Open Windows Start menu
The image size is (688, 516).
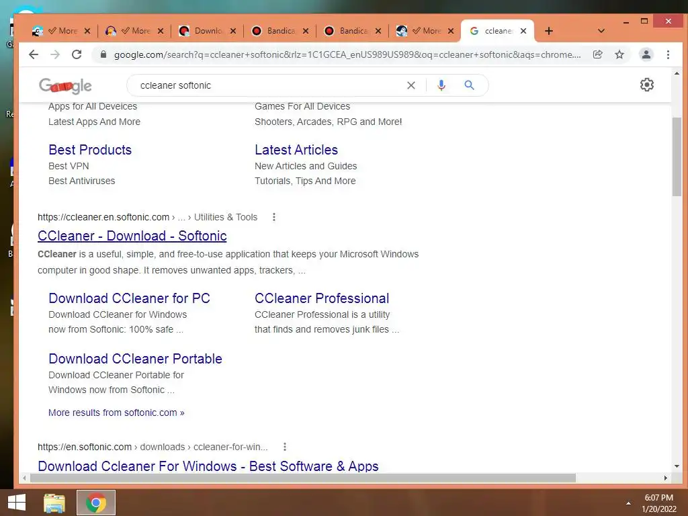pyautogui.click(x=17, y=503)
